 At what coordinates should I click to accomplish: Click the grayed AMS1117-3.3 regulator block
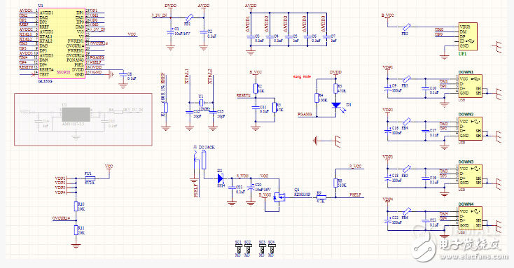(x=76, y=115)
